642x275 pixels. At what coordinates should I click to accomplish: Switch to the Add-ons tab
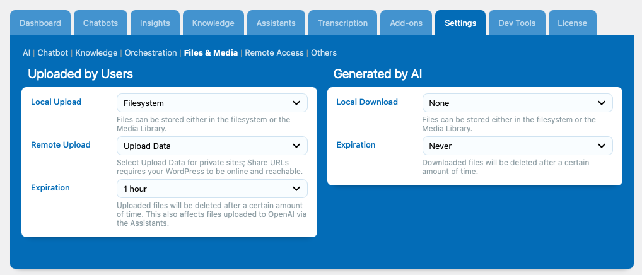406,23
